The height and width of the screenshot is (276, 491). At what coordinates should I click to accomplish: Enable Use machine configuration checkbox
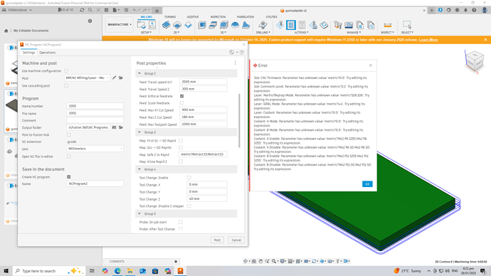66,71
